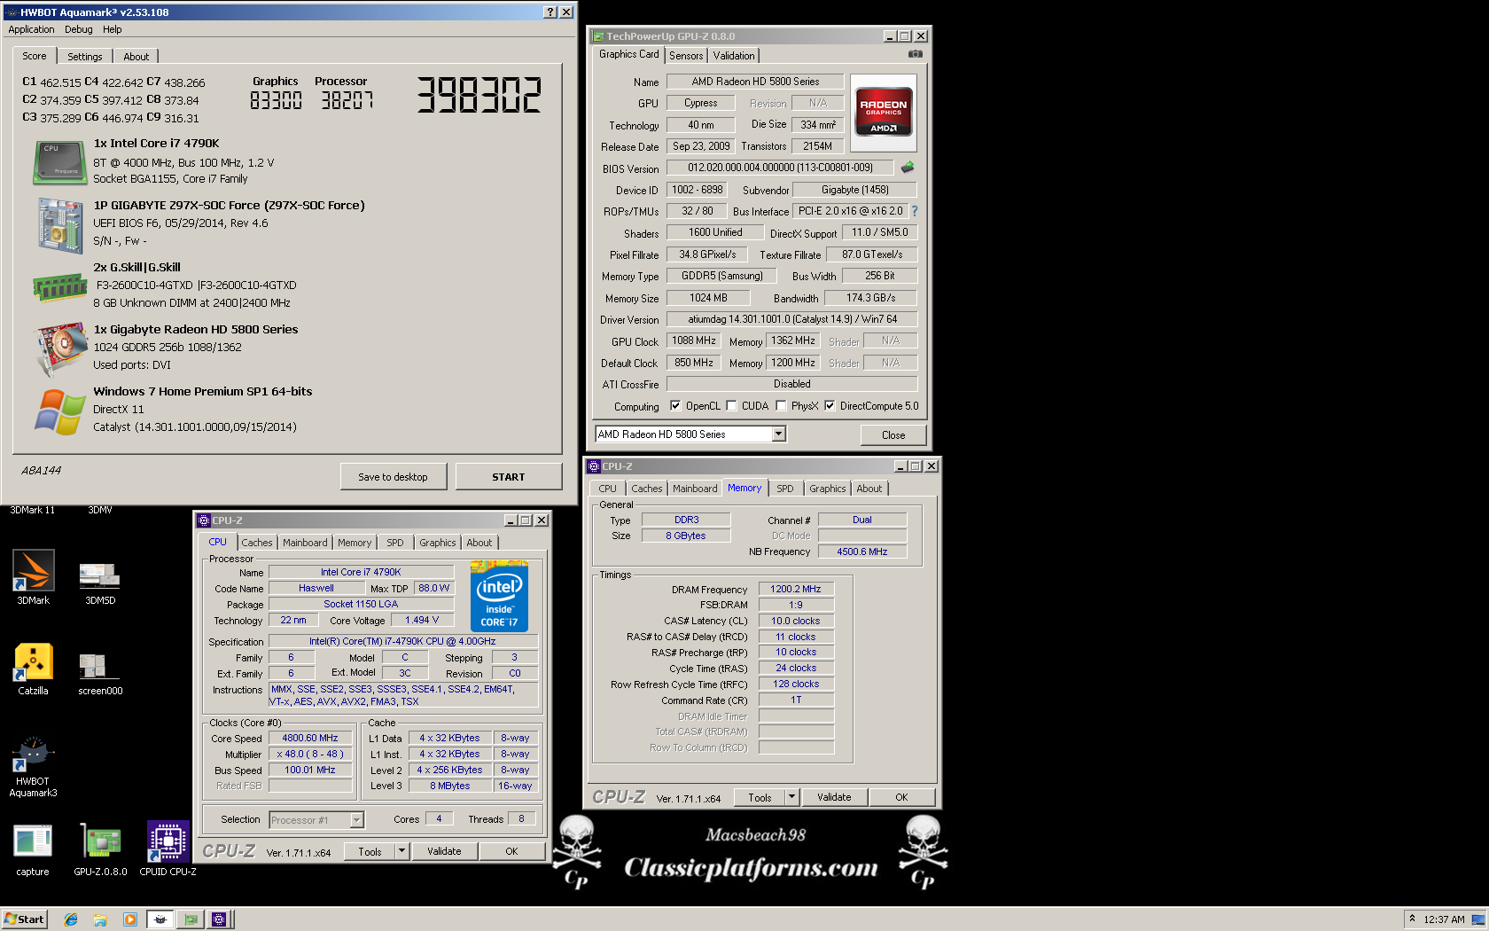
Task: Click the START benchmark button
Action: [509, 477]
